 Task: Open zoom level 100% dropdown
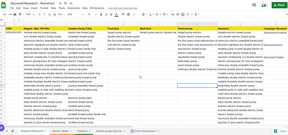point(30,14)
